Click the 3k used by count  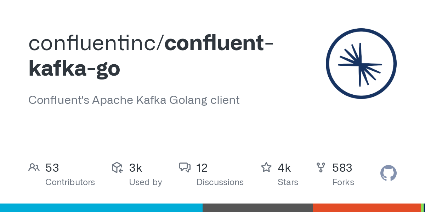tap(136, 168)
